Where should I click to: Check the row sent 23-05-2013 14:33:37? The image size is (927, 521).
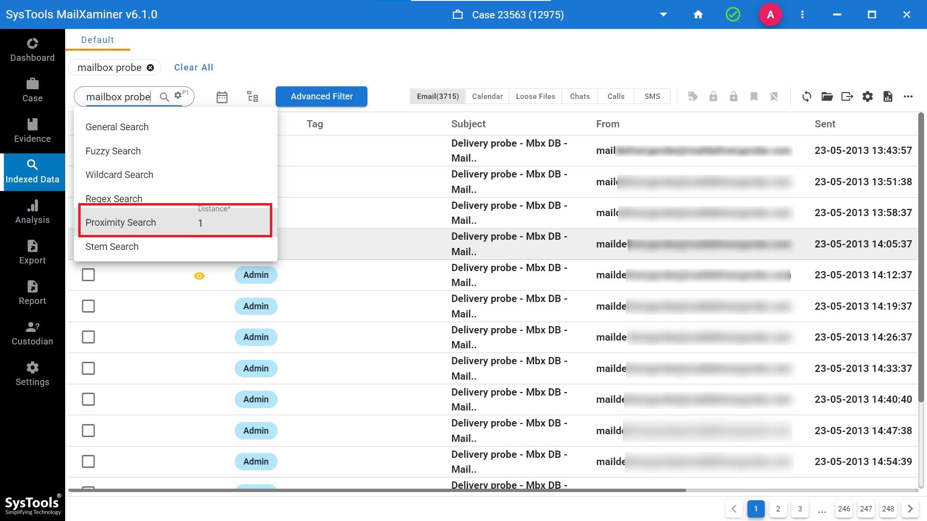pyautogui.click(x=88, y=369)
